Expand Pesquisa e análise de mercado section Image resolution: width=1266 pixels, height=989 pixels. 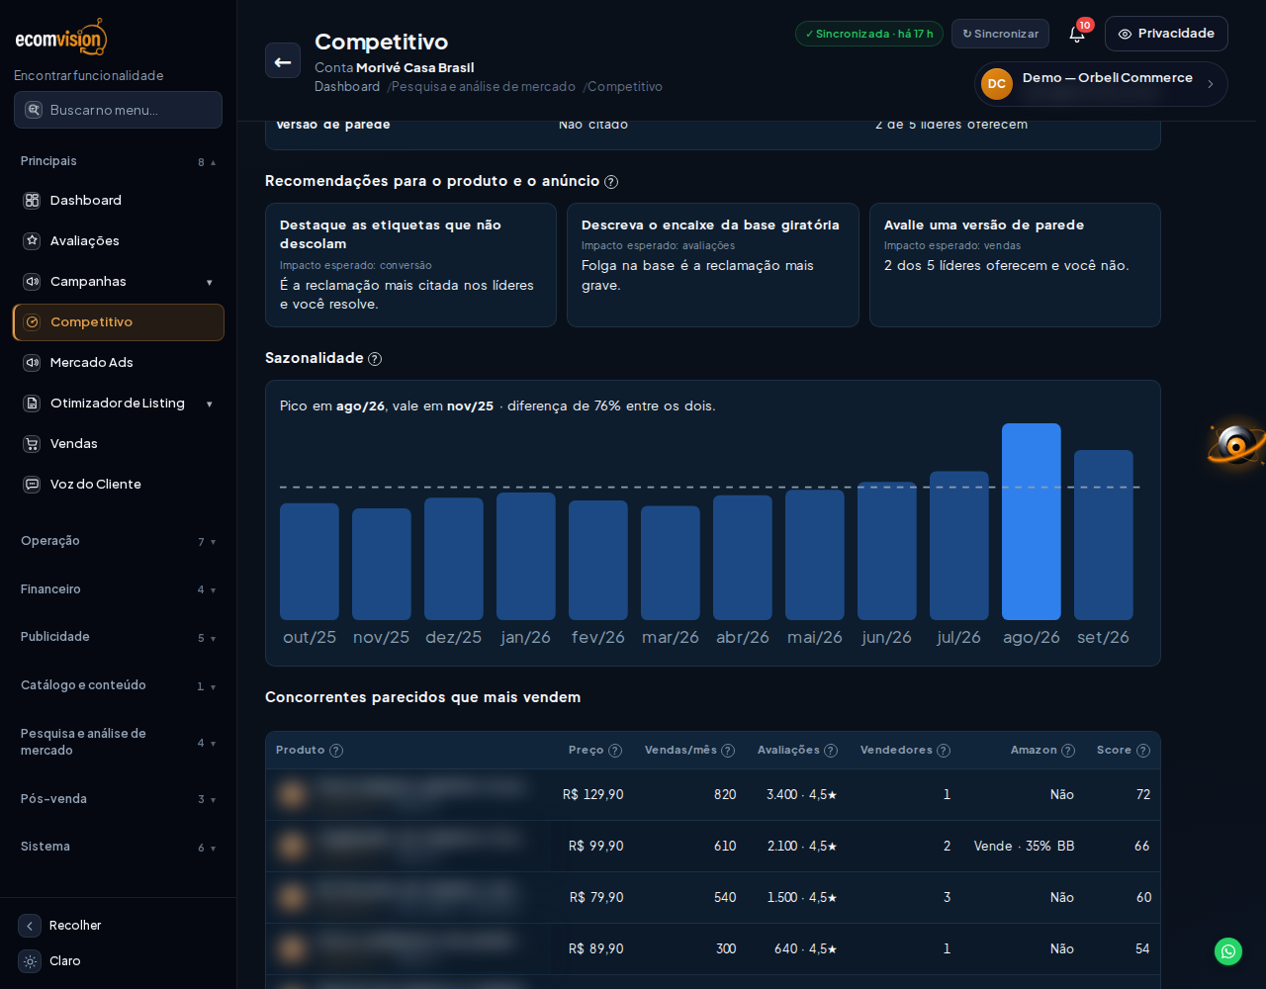[118, 742]
